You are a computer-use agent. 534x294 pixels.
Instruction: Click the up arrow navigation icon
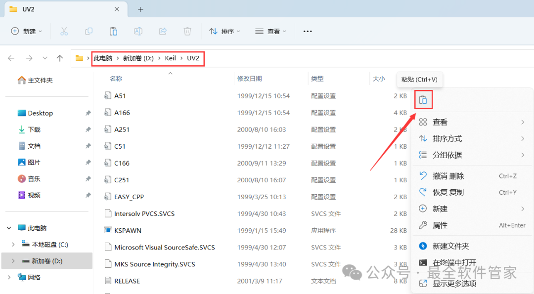click(60, 58)
